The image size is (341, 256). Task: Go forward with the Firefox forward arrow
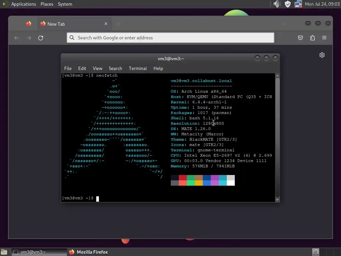[29, 38]
